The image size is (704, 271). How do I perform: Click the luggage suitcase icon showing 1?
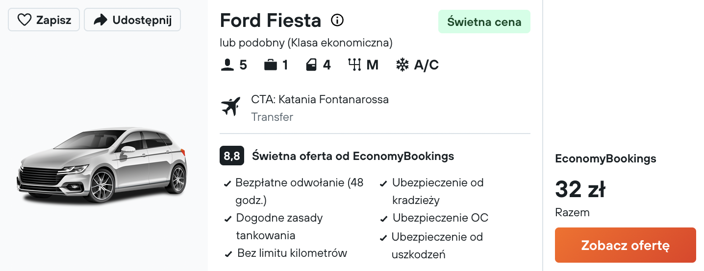pos(271,65)
